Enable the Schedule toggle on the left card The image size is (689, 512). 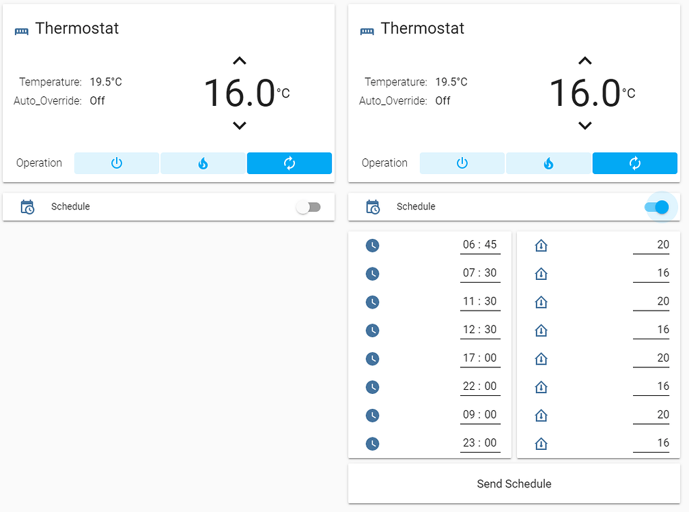pyautogui.click(x=309, y=207)
